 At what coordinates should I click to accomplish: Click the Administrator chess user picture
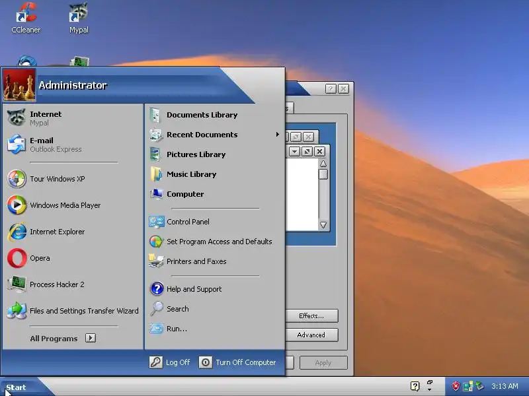(x=19, y=85)
